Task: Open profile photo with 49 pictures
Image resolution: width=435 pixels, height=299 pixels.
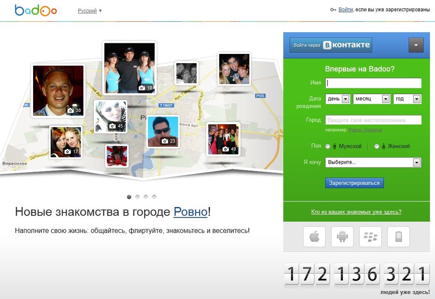Action: pos(223,139)
